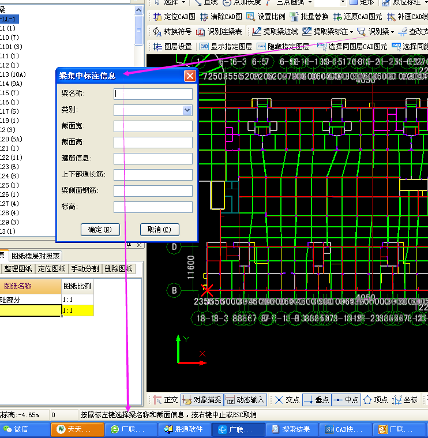Screen dimensions: 428x438
Task: Toggle 正交 mode in status toolbar
Action: [165, 400]
